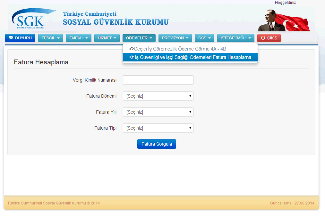325x216 pixels.
Task: Choose İş Güvenliği Fatura Hesaplama menu entry
Action: 193,57
